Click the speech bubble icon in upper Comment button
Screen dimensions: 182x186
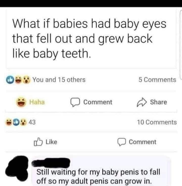(75, 102)
